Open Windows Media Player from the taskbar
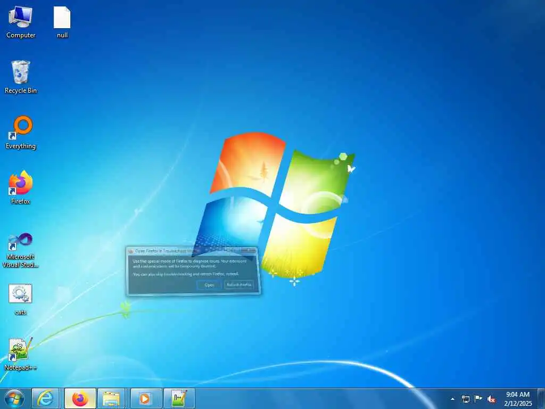The width and height of the screenshot is (545, 409). pyautogui.click(x=146, y=398)
